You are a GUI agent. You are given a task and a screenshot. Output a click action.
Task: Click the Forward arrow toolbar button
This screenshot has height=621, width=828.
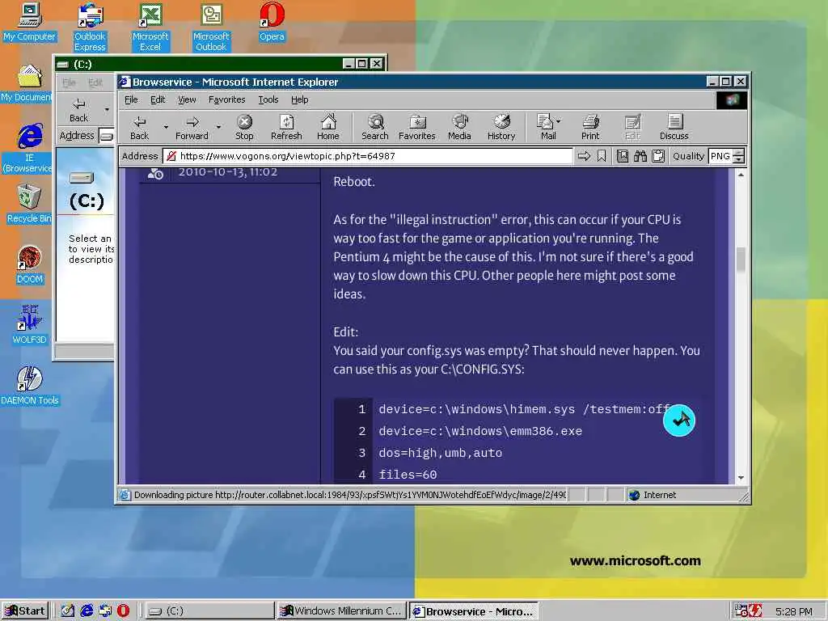pyautogui.click(x=192, y=127)
